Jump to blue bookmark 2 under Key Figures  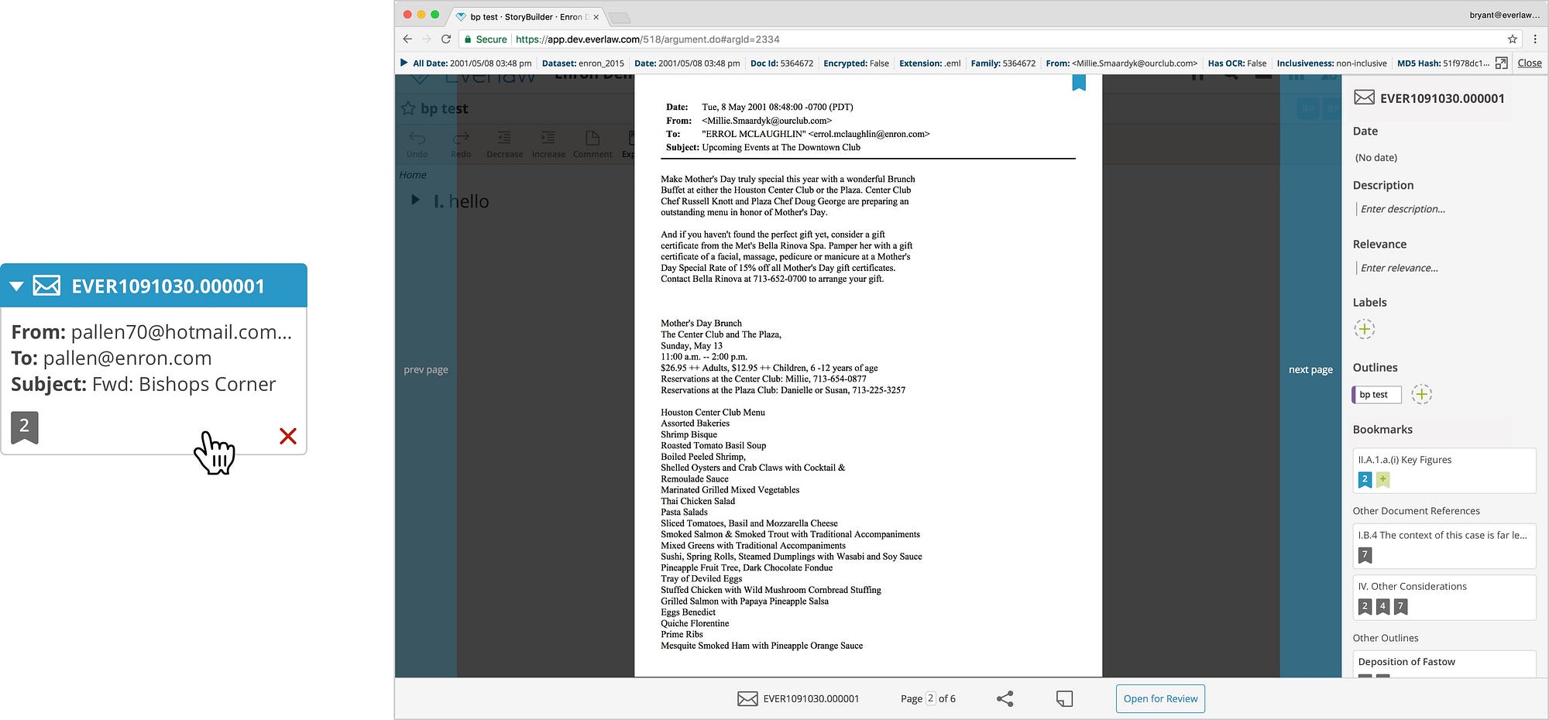(x=1365, y=480)
